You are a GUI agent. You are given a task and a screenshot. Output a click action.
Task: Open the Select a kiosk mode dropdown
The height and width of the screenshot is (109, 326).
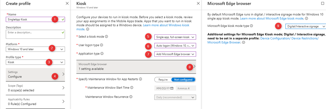[x=175, y=37]
